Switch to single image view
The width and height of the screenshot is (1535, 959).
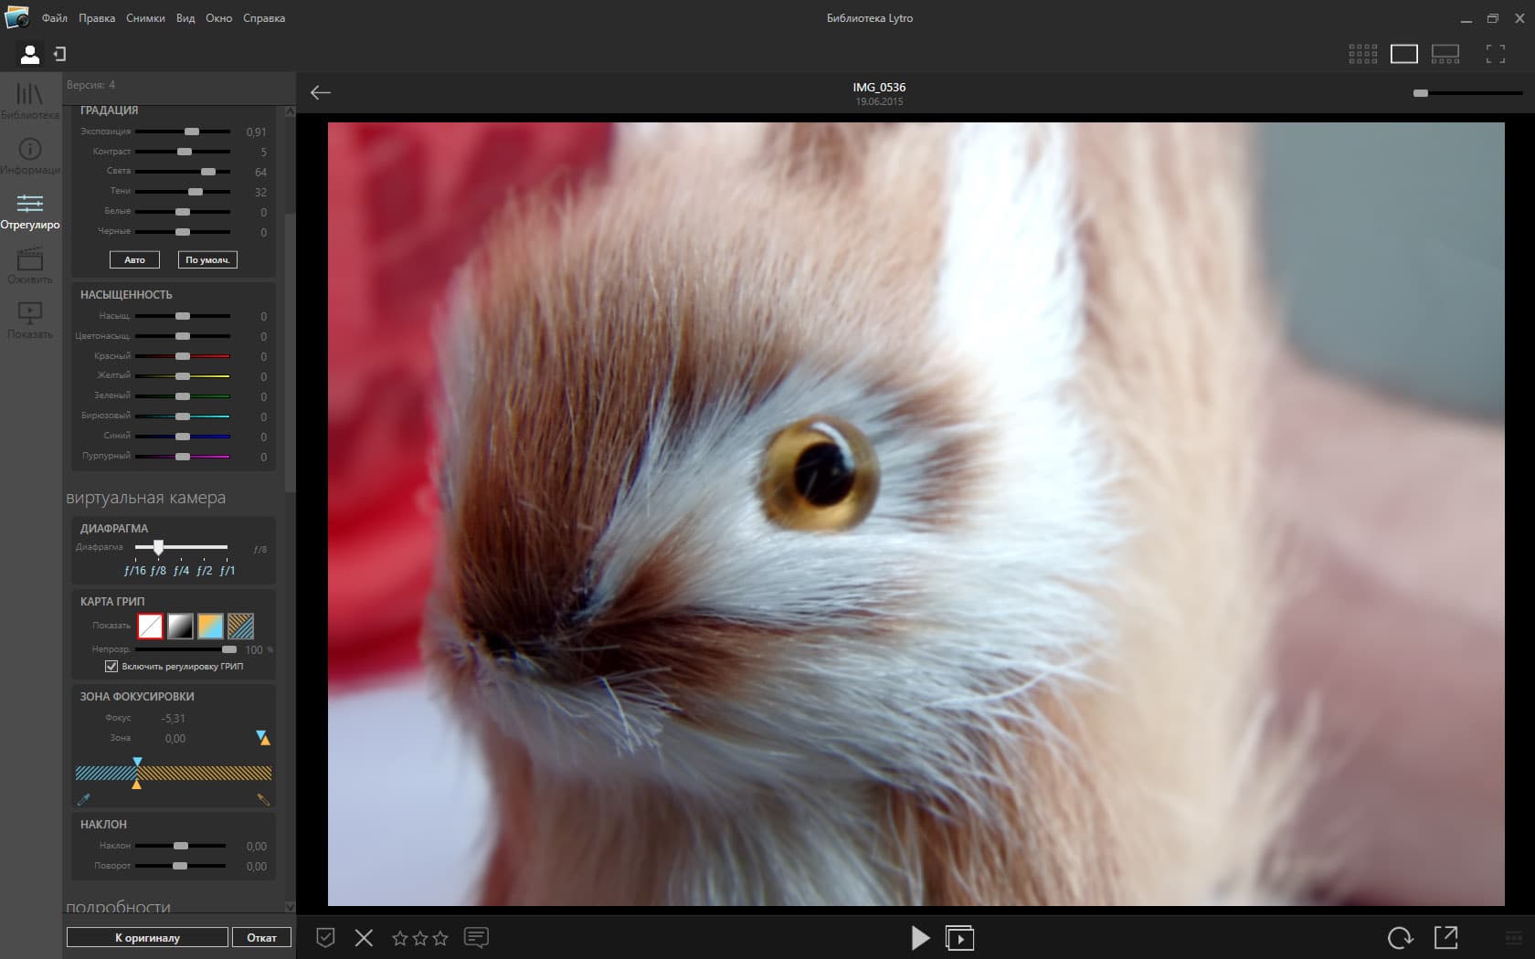(1404, 54)
